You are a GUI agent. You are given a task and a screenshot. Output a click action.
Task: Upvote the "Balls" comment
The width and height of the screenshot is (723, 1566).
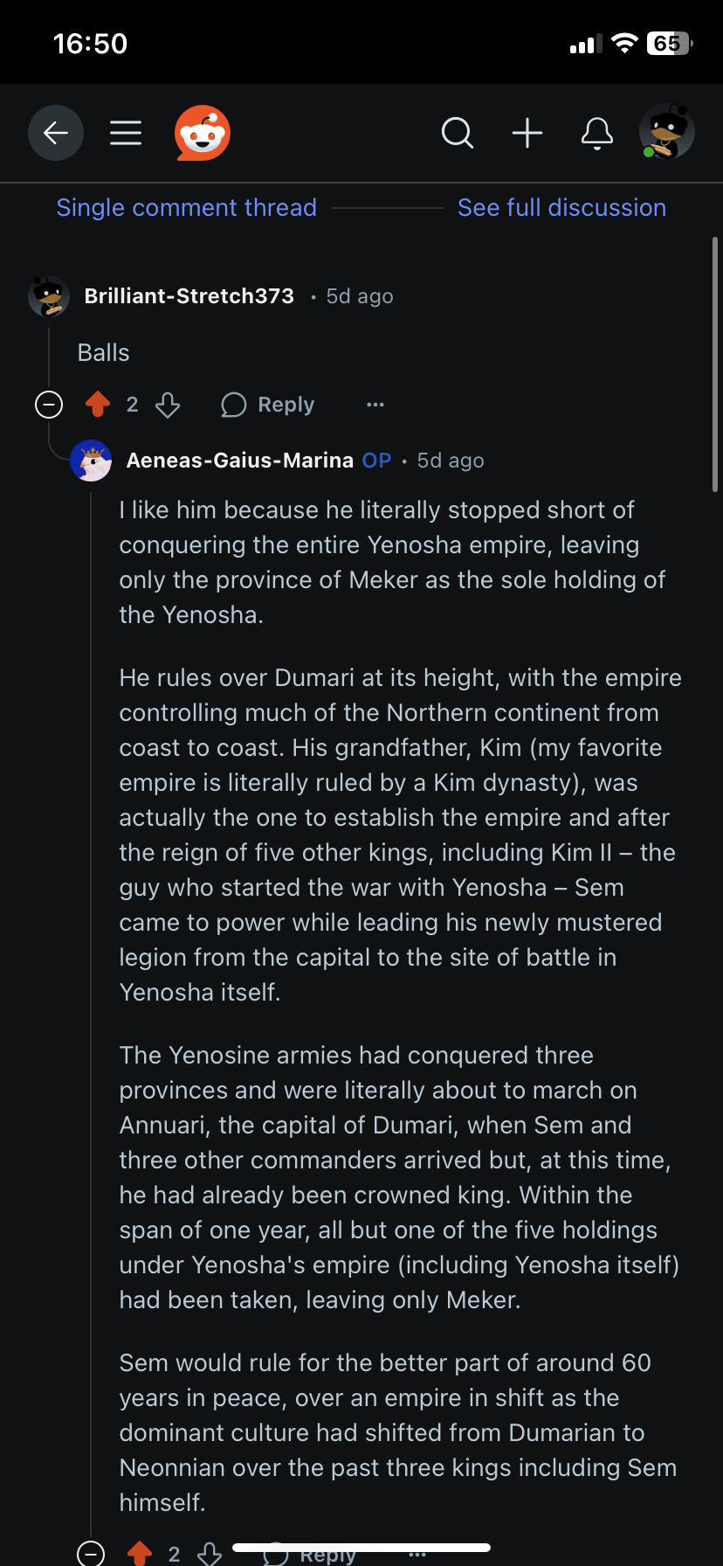pyautogui.click(x=98, y=405)
